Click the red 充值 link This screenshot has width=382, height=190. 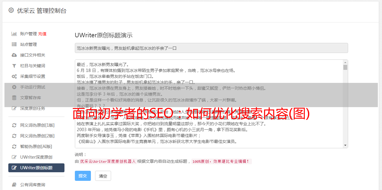click(42, 34)
